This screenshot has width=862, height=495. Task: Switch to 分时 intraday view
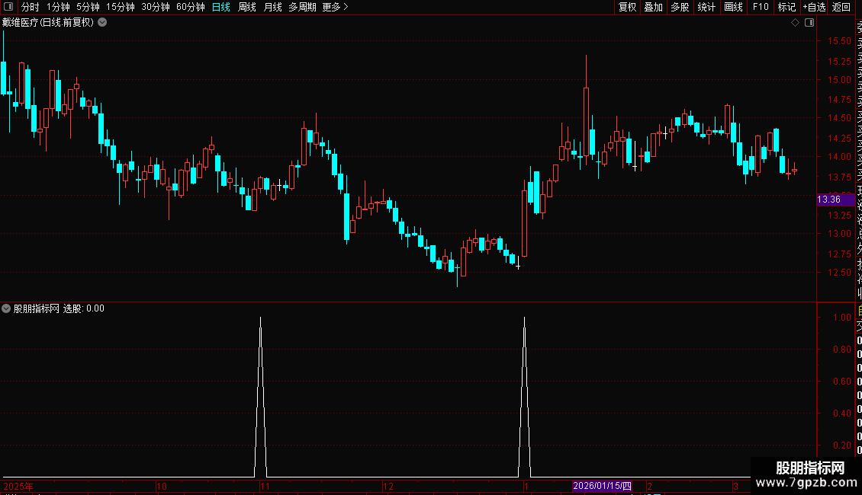pos(31,7)
